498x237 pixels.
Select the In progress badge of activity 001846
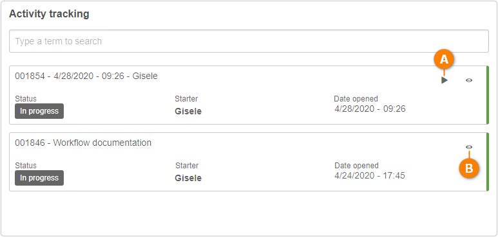tap(39, 178)
